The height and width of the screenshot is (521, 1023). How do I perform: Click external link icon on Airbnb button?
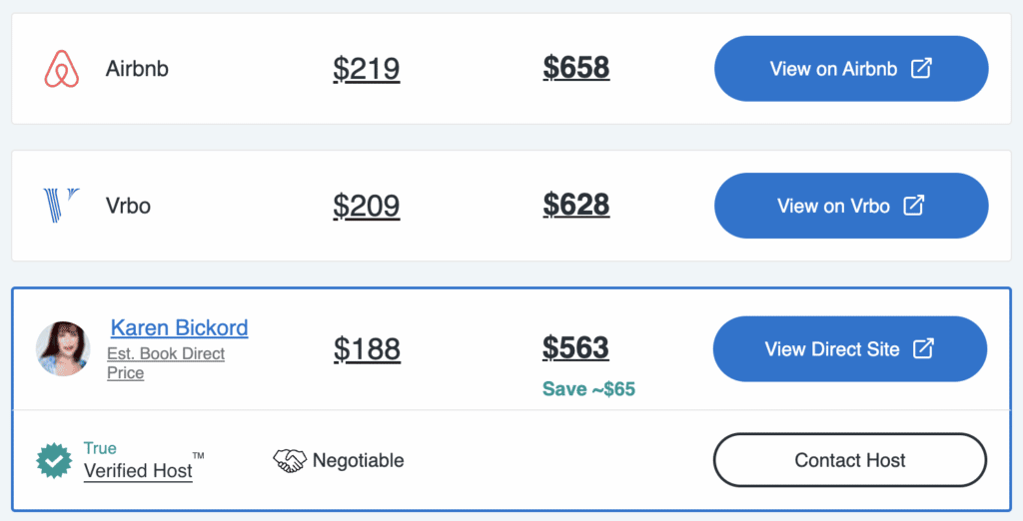click(922, 69)
